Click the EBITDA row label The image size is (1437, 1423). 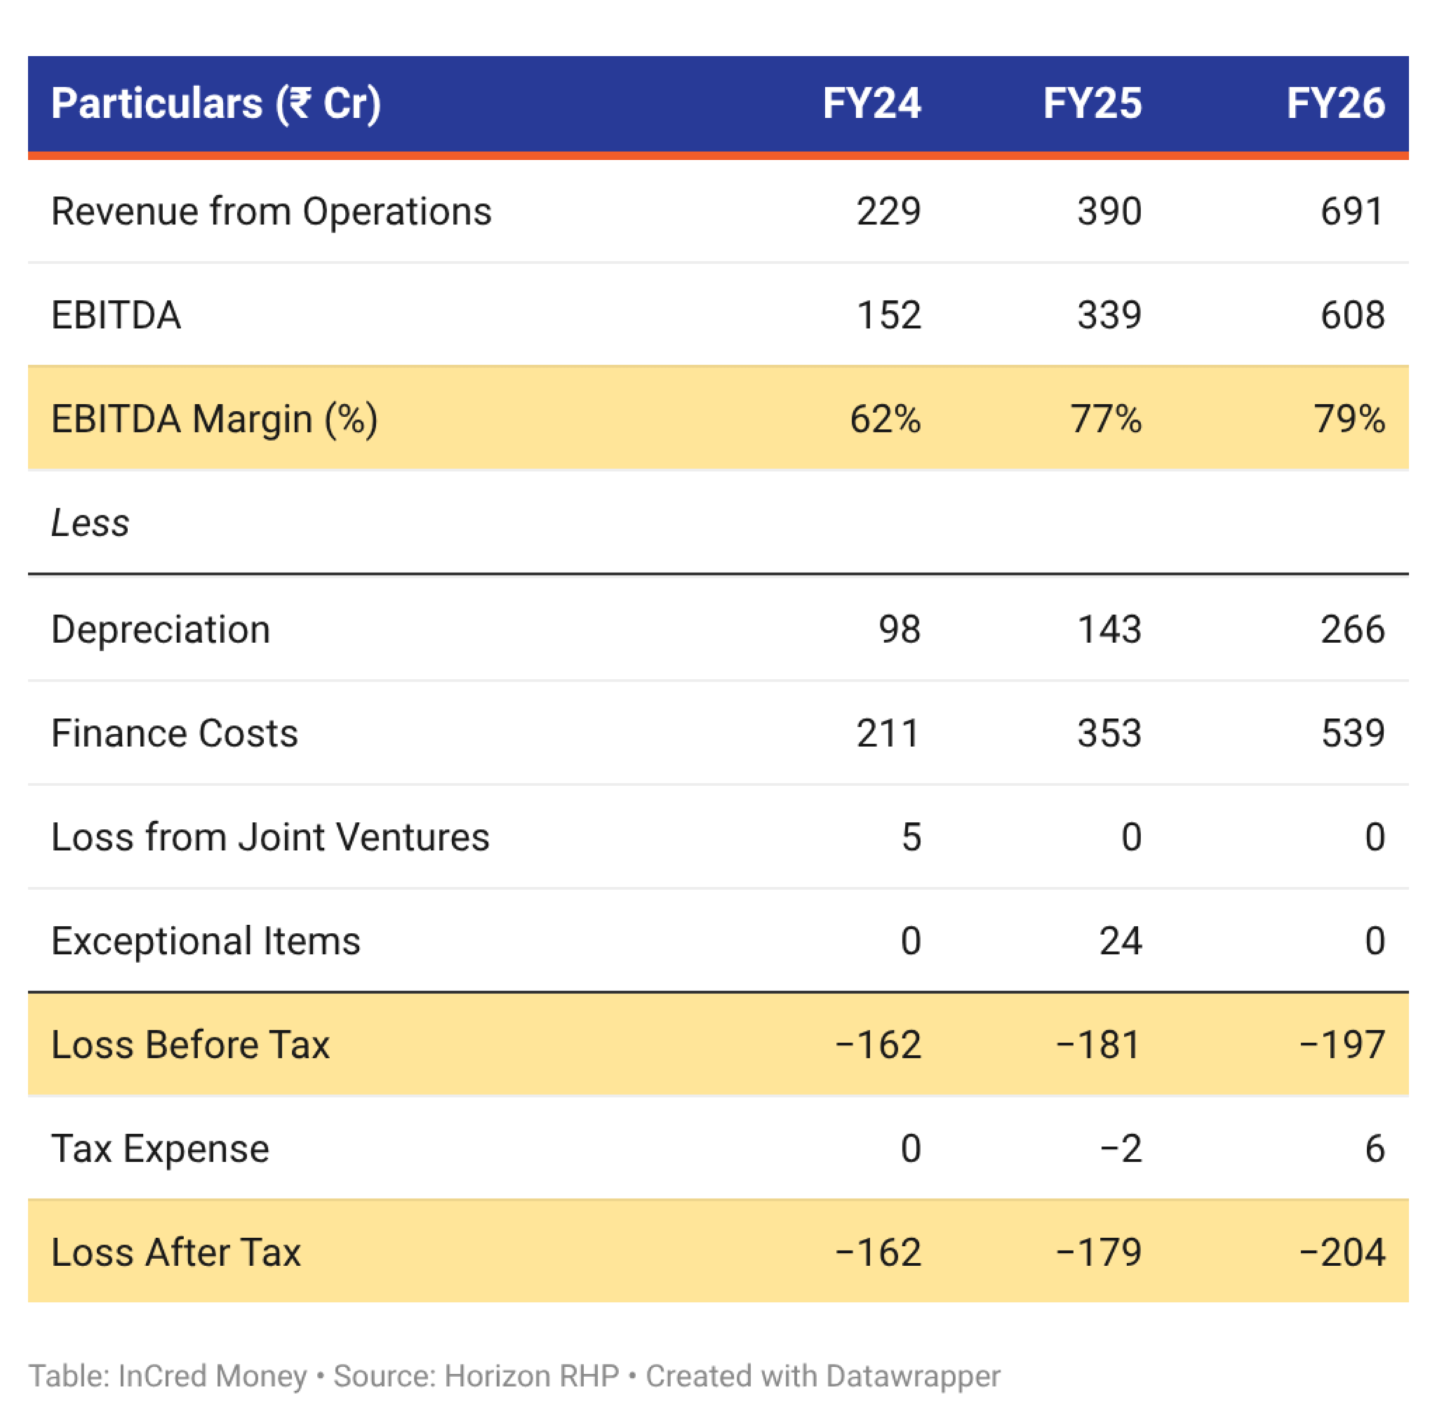coord(116,314)
